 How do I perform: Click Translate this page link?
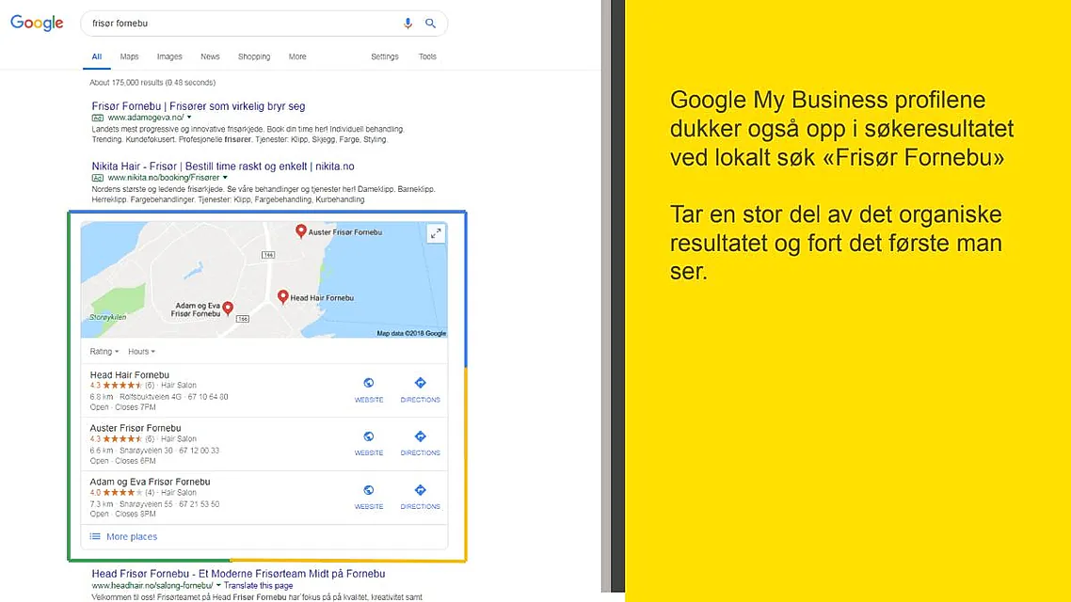click(x=258, y=586)
